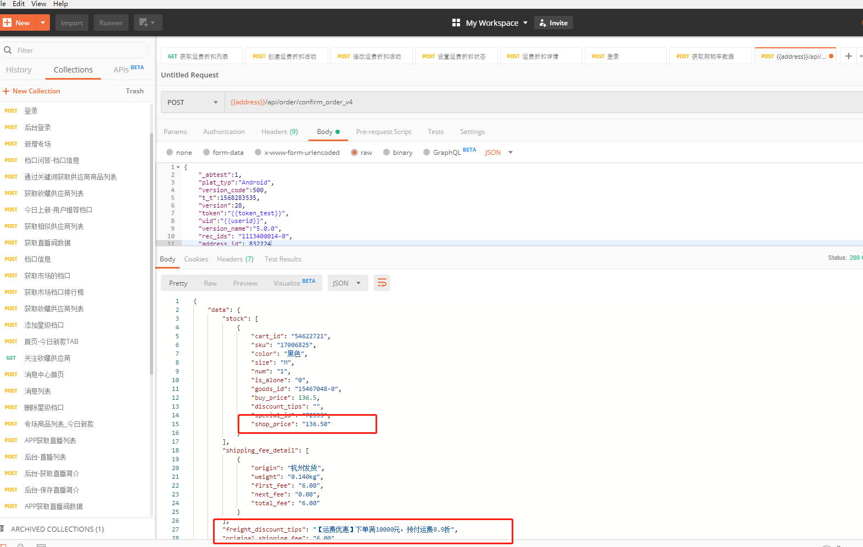Open the Help menu
Viewport: 863px width, 547px height.
click(60, 4)
